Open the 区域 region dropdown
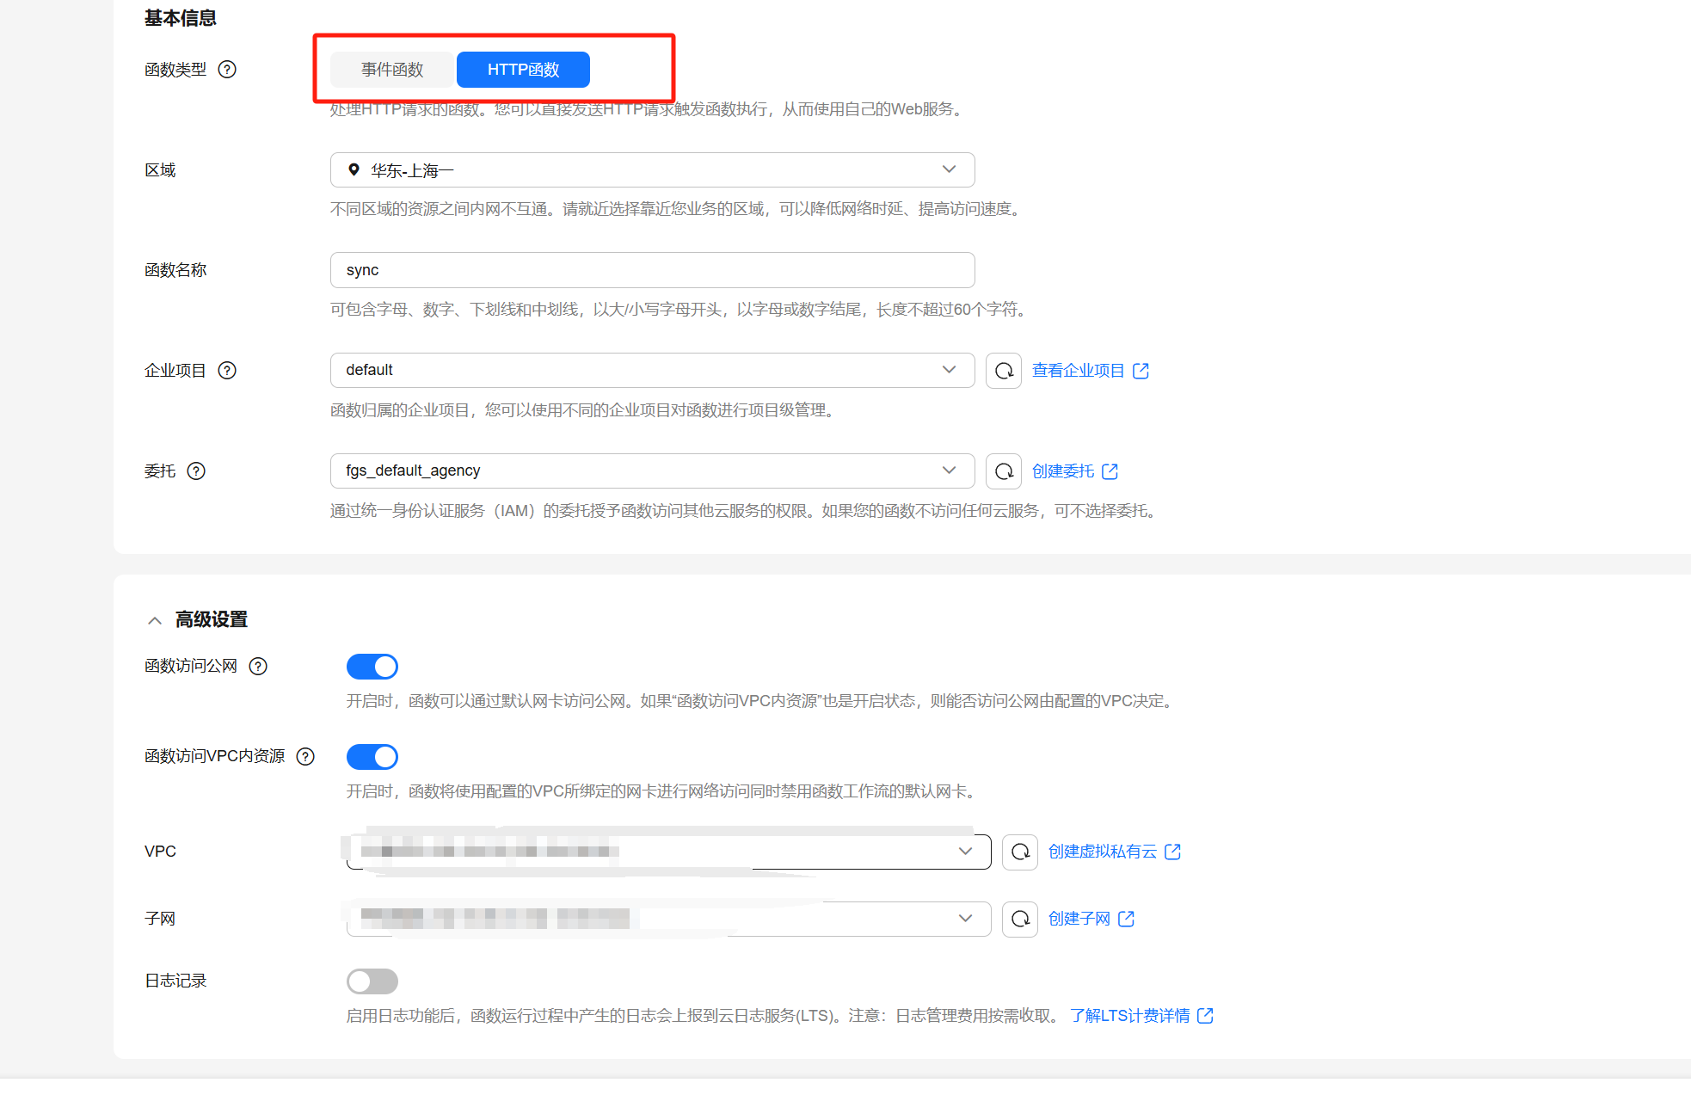The height and width of the screenshot is (1095, 1691). [x=652, y=170]
